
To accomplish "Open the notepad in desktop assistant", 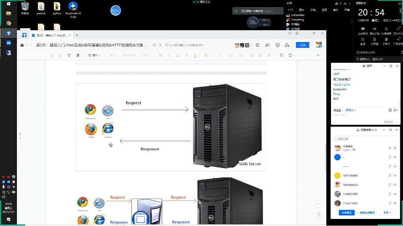I will point(386,41).
